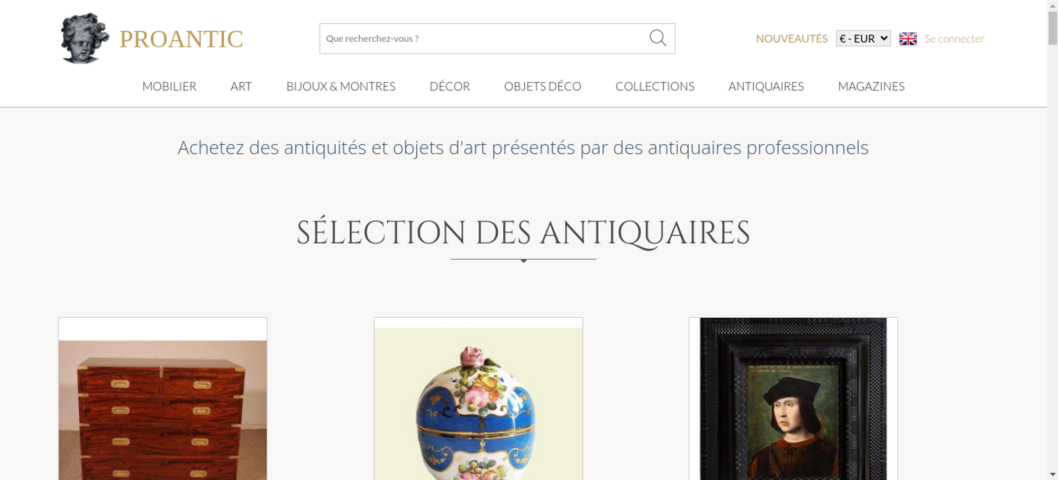This screenshot has width=1058, height=480.
Task: Focus the 'Que recherchez-vous ?' search field
Action: tap(484, 39)
